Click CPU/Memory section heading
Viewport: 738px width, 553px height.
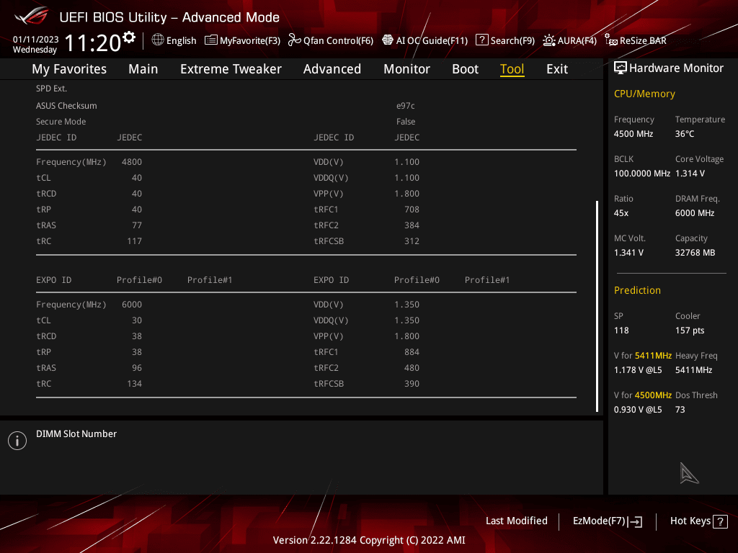tap(644, 94)
